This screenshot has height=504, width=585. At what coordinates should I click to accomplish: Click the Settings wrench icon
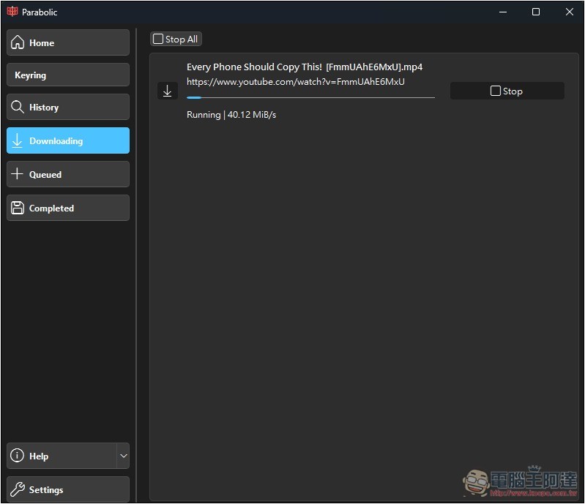[x=18, y=490]
